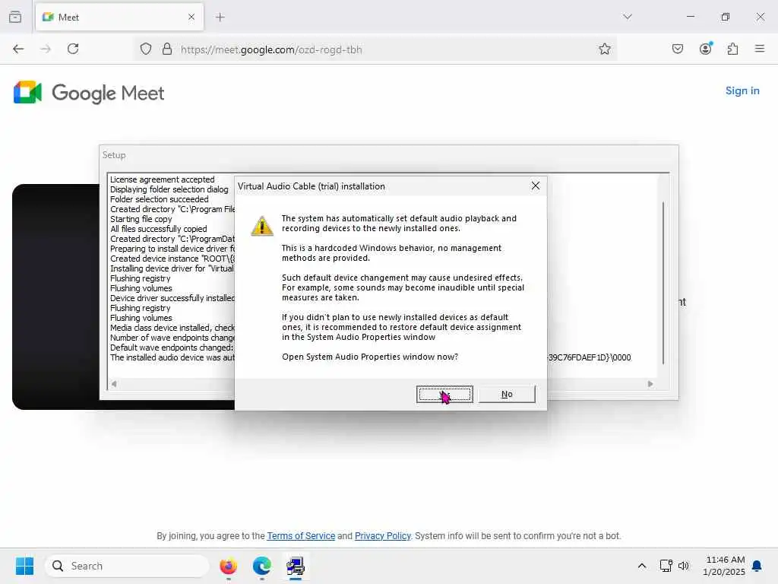The image size is (778, 584).
Task: Open the Extensions puzzle icon
Action: [732, 49]
